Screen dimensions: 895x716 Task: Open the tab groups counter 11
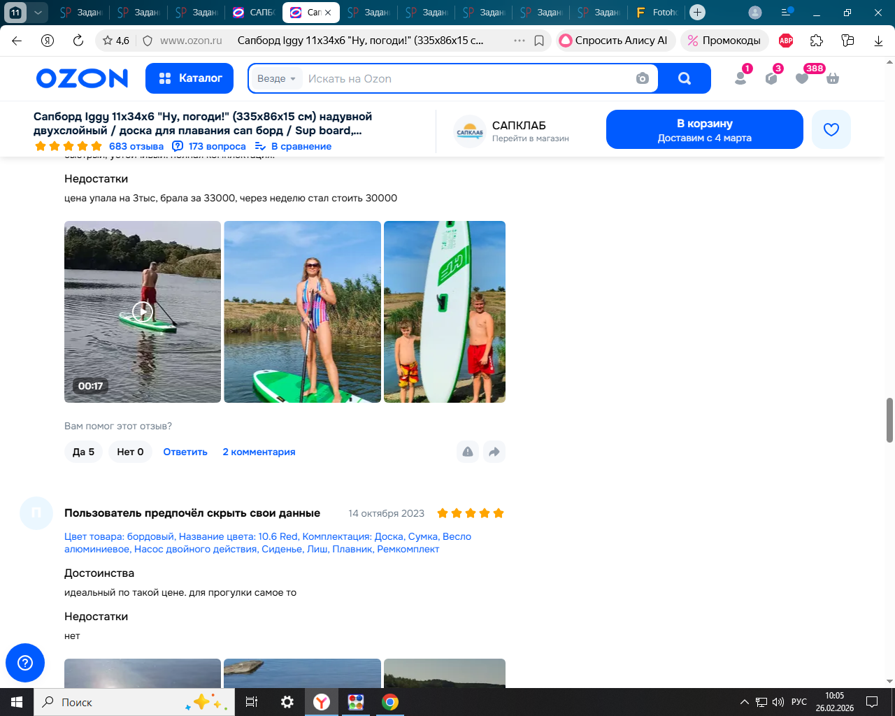(x=15, y=13)
